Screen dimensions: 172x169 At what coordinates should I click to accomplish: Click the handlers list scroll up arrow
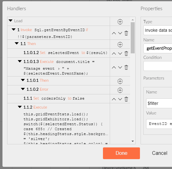pos(133,20)
